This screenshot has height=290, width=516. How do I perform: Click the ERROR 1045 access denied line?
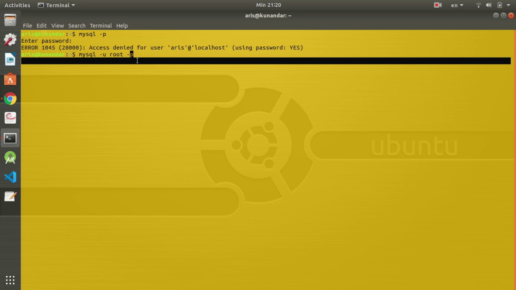pos(162,48)
